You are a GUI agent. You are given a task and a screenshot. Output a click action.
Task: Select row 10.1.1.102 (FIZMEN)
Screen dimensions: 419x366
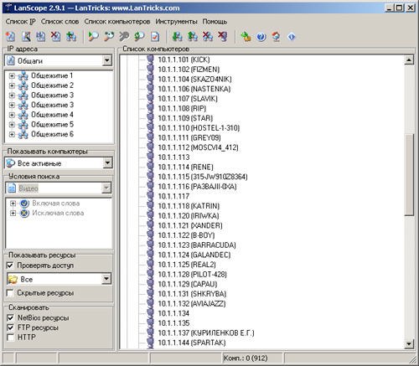(x=189, y=70)
